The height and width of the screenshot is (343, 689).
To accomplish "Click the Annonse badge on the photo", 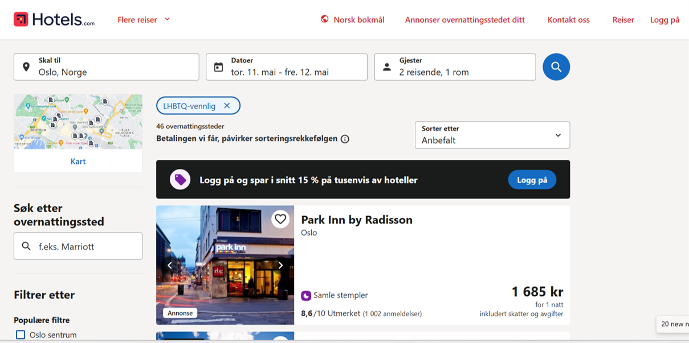I will pyautogui.click(x=180, y=313).
